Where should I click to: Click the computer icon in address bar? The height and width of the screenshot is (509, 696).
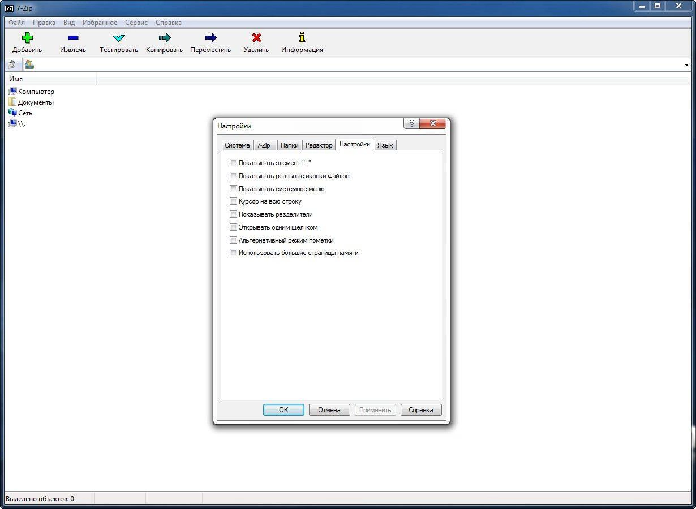29,64
